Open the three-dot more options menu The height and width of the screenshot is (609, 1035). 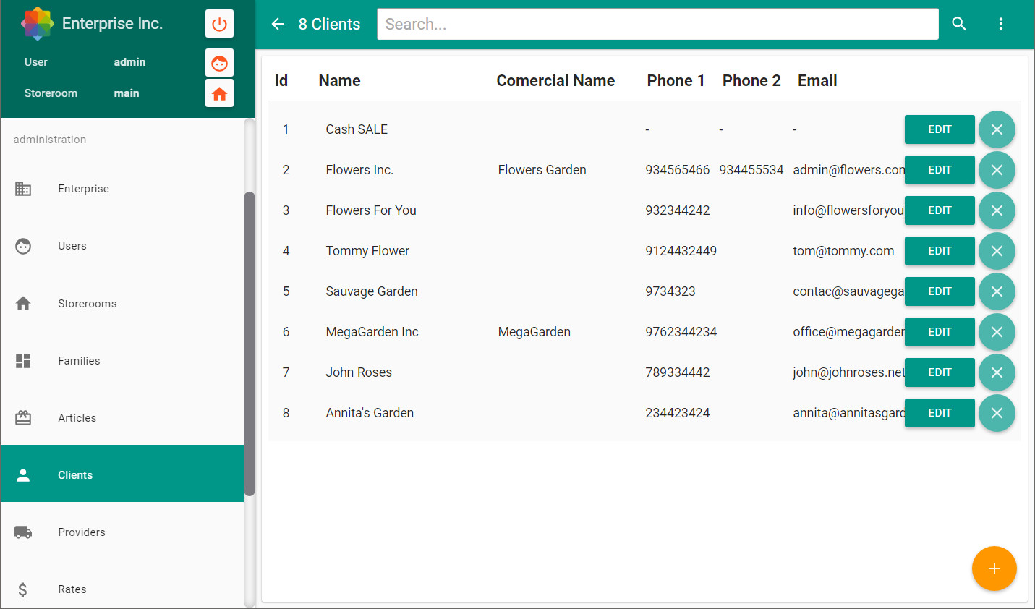[1001, 24]
